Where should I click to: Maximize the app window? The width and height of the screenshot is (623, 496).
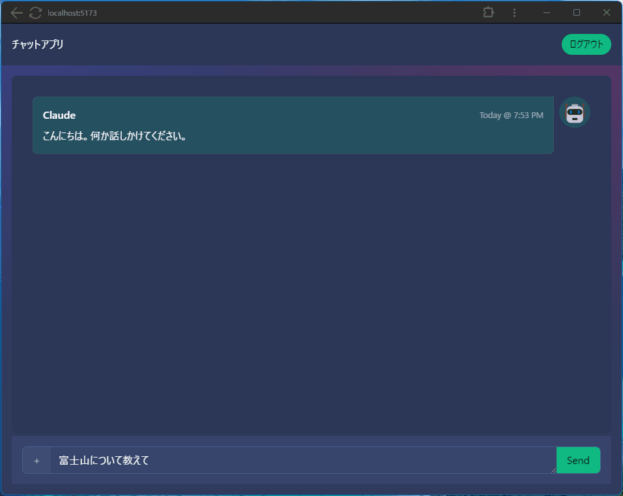[x=577, y=12]
